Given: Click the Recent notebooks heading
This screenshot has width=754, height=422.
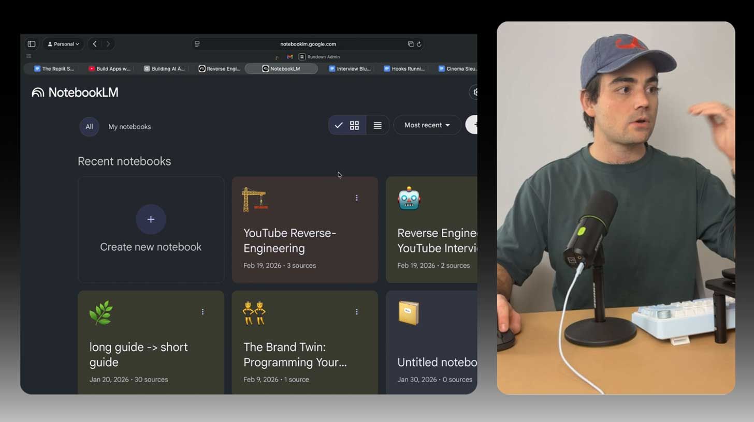Looking at the screenshot, I should 124,161.
